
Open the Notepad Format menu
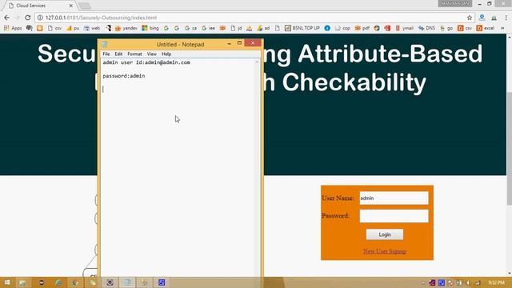pyautogui.click(x=134, y=54)
